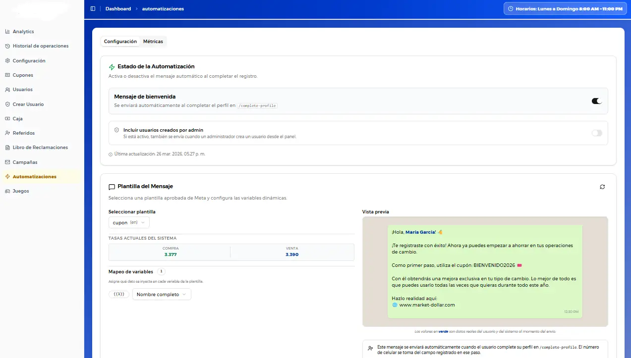Switch to the Métricas tab
Viewport: 631px width, 358px height.
(x=153, y=42)
